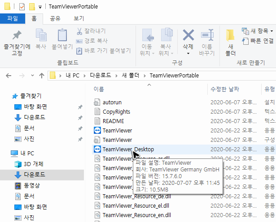Expand chevron after 다운로드 in breadcrumb
This screenshot has width=276, height=222.
[116, 76]
